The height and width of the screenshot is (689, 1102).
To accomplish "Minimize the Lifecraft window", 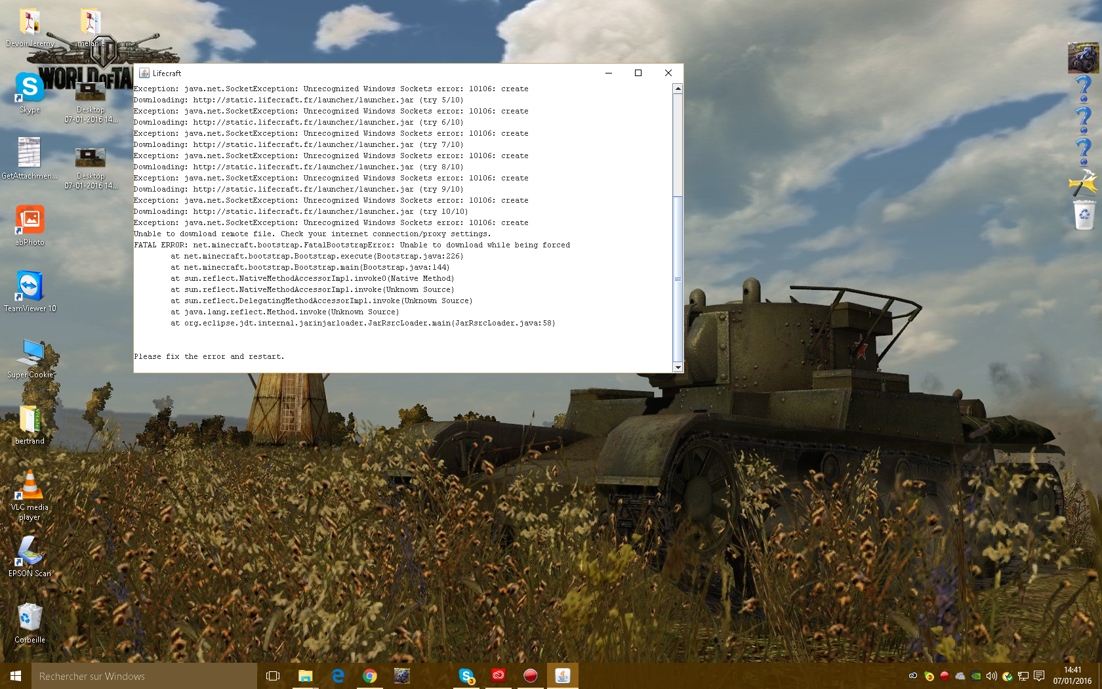I will pyautogui.click(x=608, y=73).
